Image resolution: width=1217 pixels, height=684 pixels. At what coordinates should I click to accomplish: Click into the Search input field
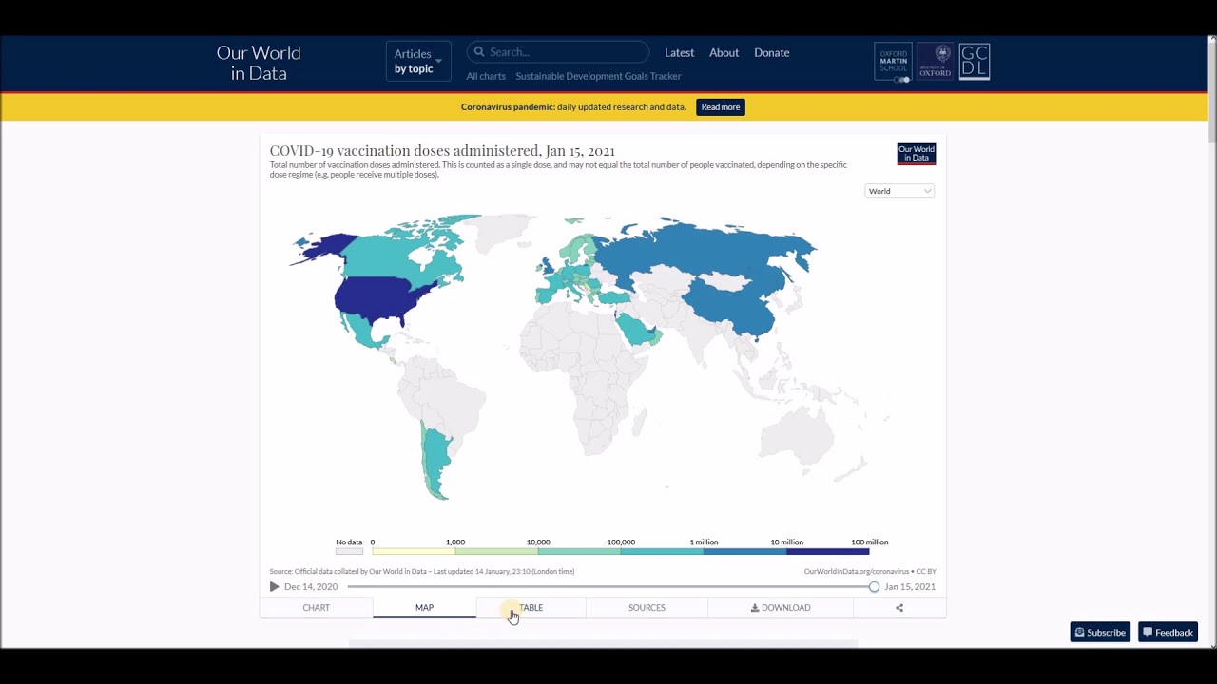[x=566, y=52]
